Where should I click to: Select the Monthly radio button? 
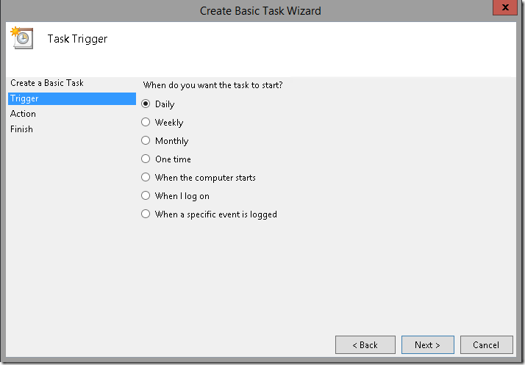click(146, 140)
